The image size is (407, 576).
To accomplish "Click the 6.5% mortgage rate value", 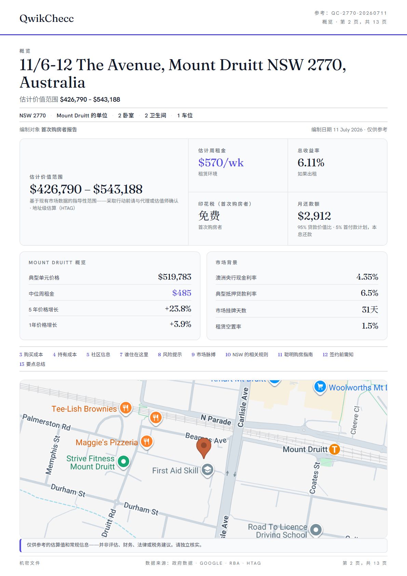I will pos(369,293).
